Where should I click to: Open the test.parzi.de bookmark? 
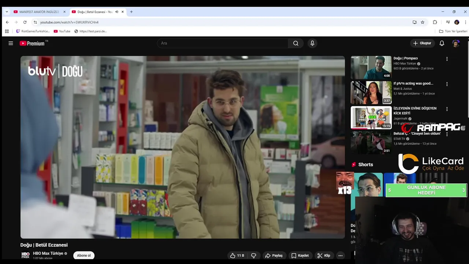pos(91,31)
